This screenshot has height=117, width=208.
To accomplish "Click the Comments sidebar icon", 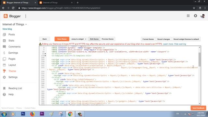I will pos(4,47).
